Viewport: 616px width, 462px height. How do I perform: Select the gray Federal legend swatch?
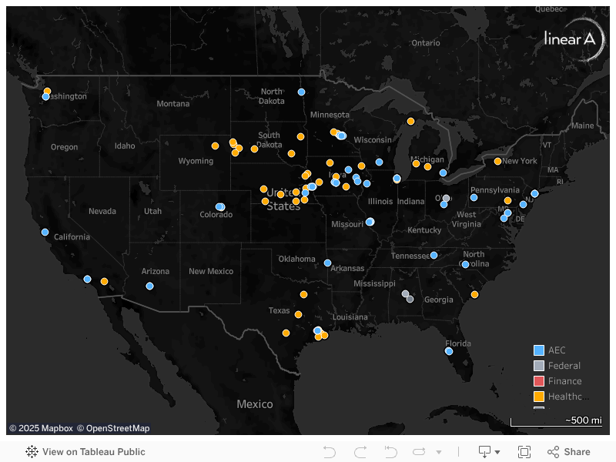click(x=539, y=366)
